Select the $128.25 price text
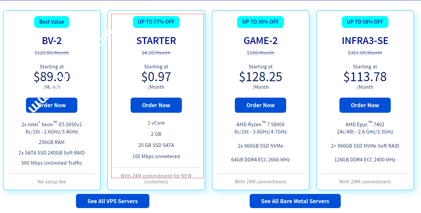The height and width of the screenshot is (213, 421). click(x=260, y=77)
